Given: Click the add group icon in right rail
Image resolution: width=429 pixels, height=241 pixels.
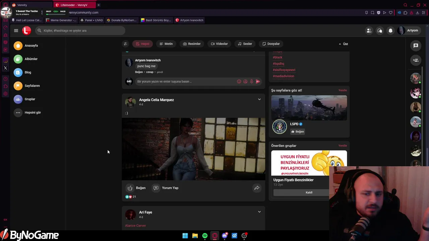Looking at the screenshot, I should coord(416,60).
